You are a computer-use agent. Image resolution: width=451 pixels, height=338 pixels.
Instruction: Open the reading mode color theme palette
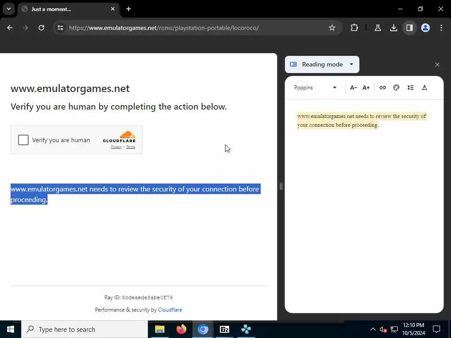pyautogui.click(x=396, y=88)
